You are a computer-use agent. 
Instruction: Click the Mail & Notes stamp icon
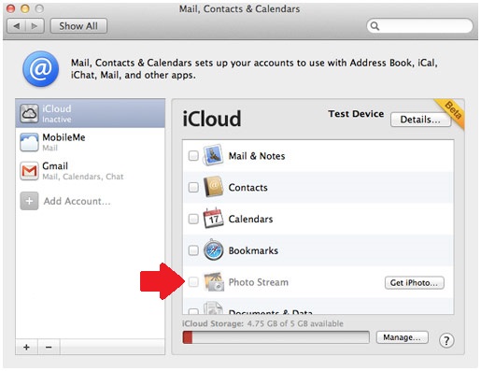pyautogui.click(x=213, y=155)
